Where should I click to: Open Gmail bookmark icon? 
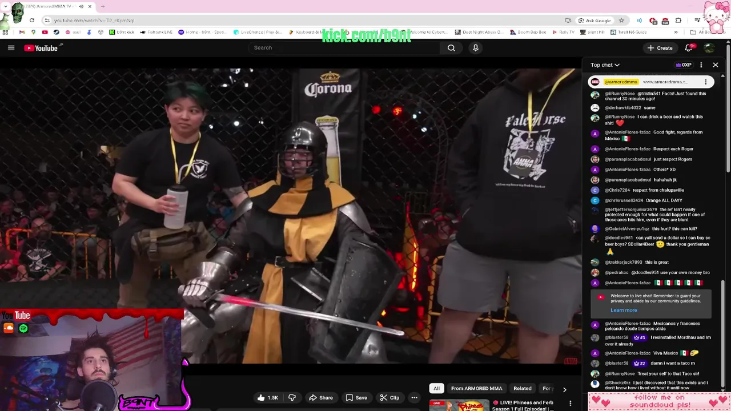pos(22,32)
